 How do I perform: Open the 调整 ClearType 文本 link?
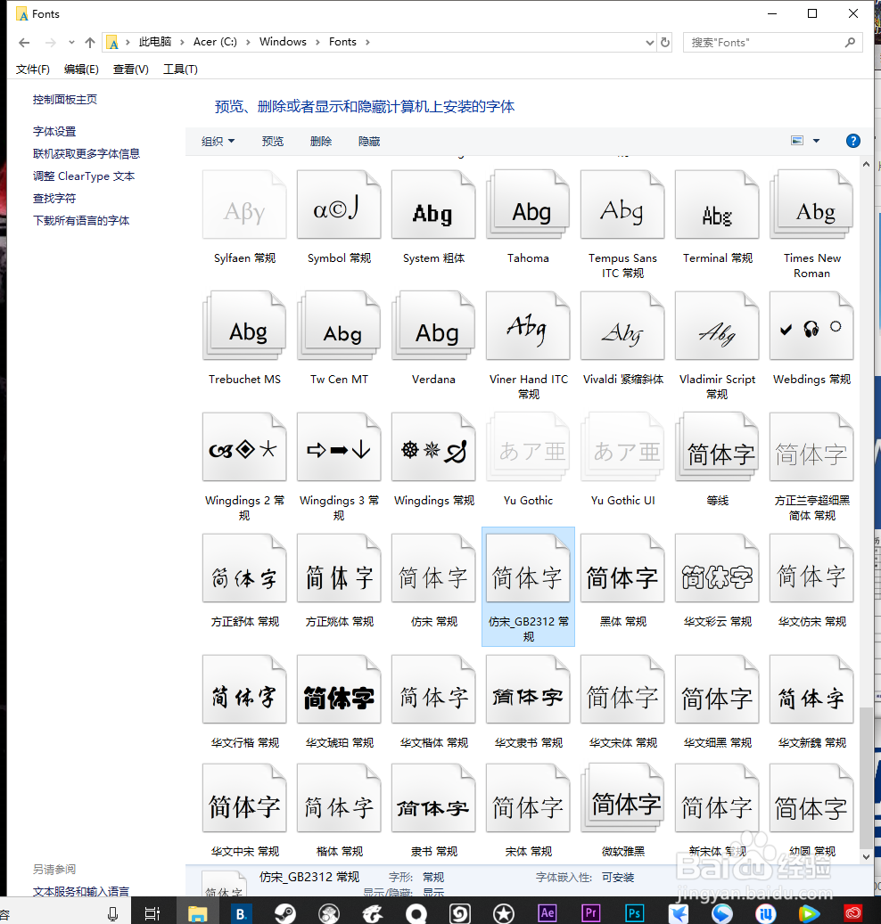tap(84, 176)
